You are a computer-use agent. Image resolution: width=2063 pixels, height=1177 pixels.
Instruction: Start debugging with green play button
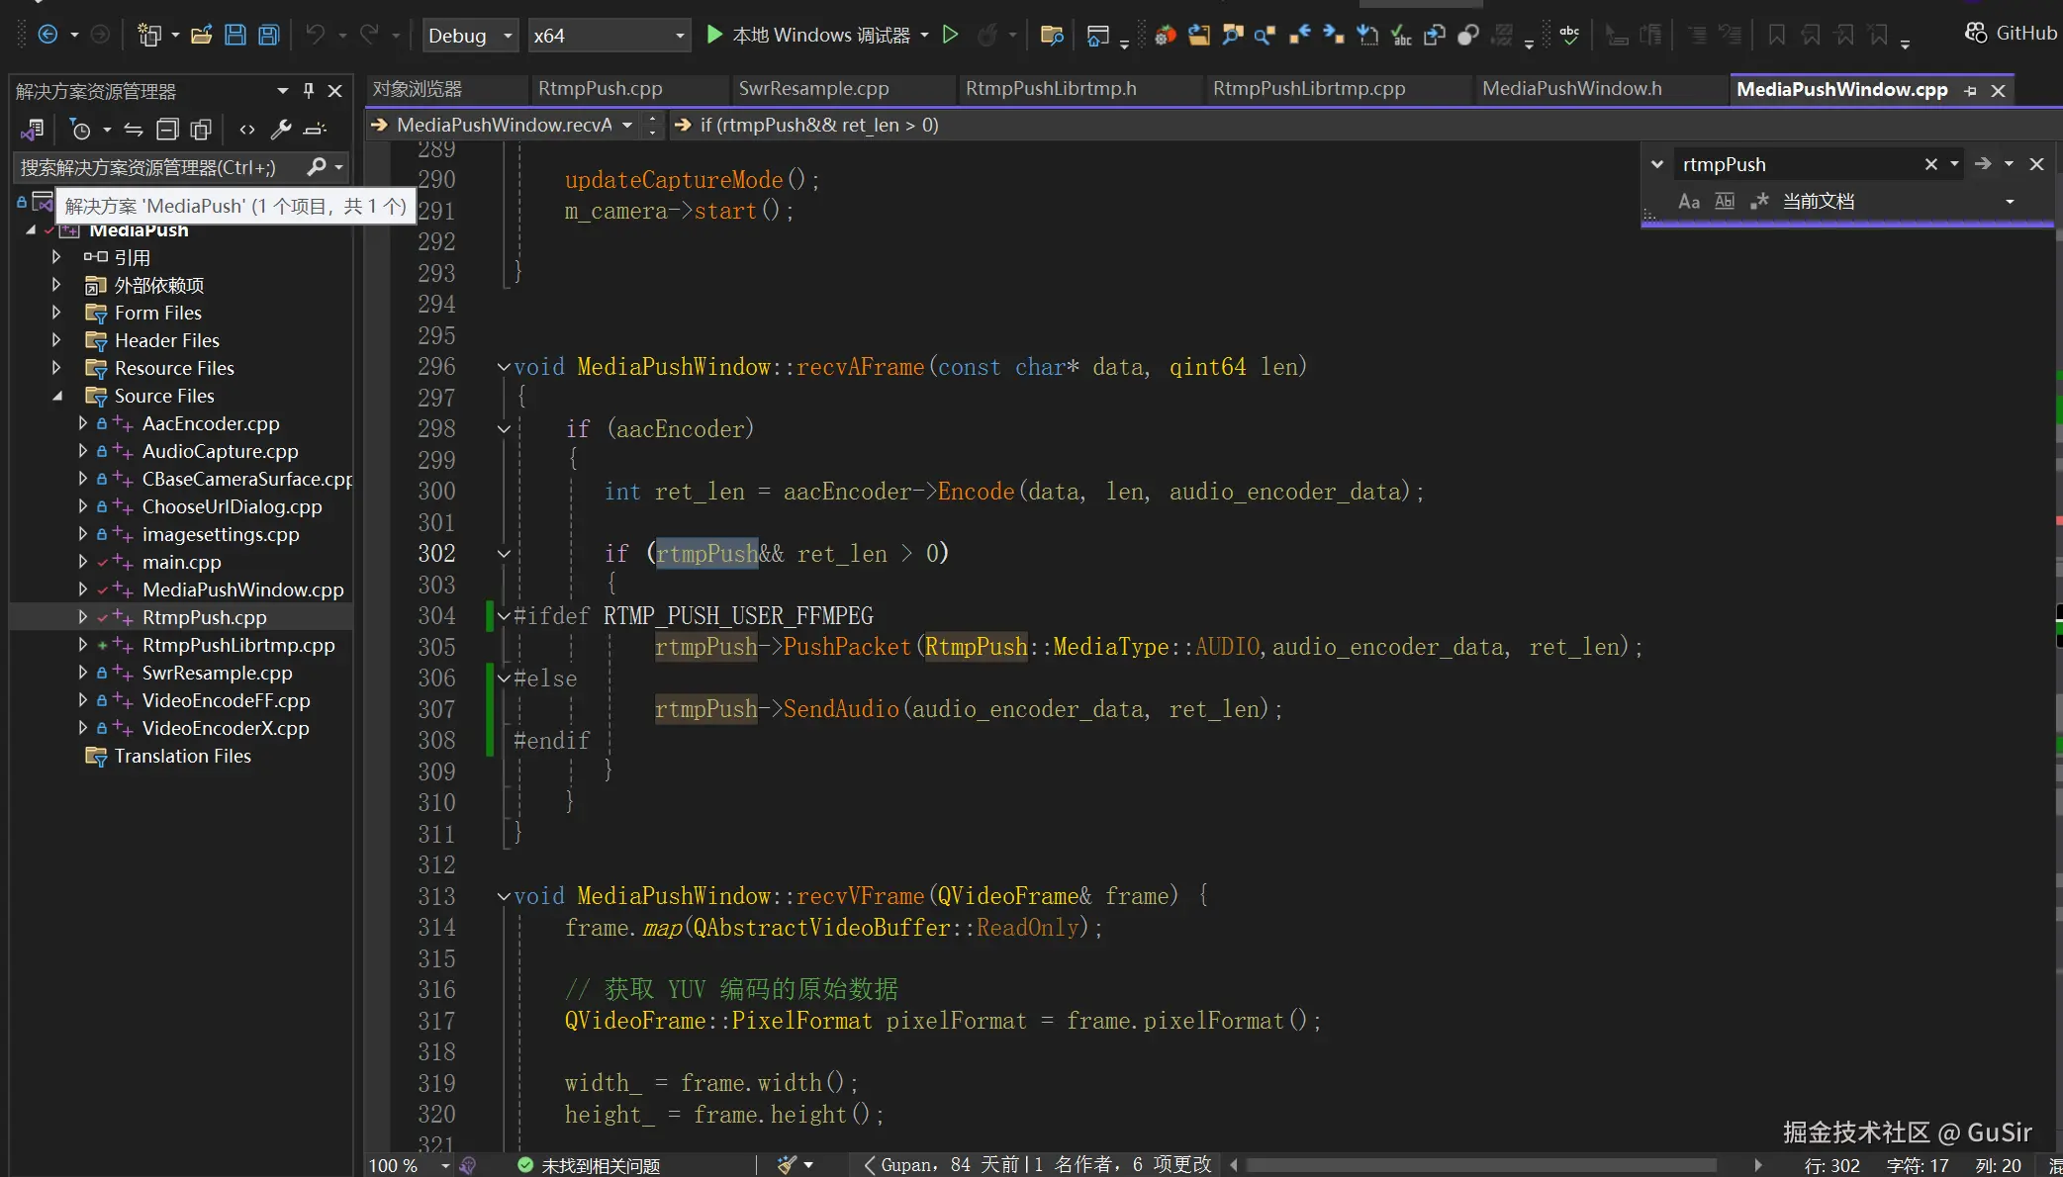pyautogui.click(x=714, y=35)
